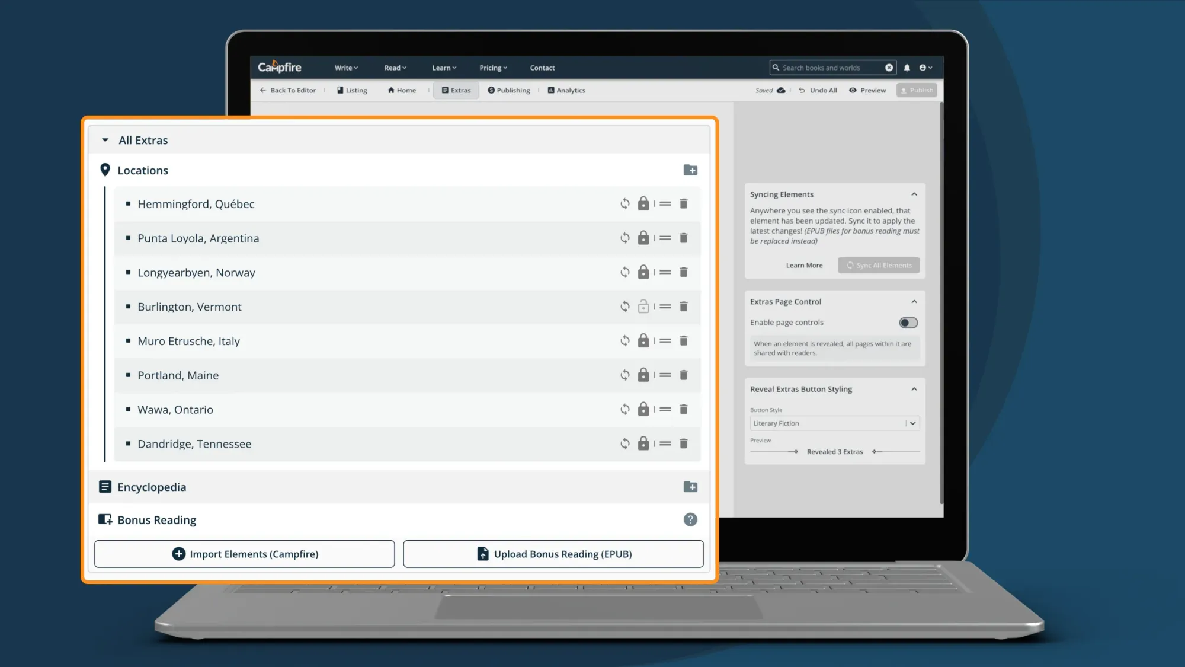Delete the Dandridge, Tennessee location

coord(684,443)
